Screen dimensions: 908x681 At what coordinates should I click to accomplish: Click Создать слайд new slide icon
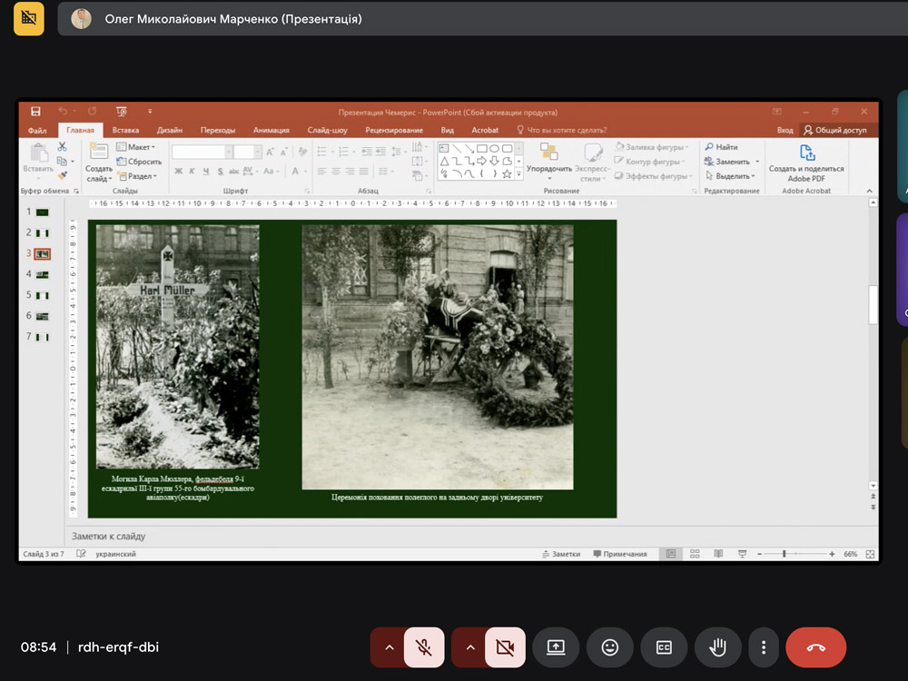click(99, 151)
